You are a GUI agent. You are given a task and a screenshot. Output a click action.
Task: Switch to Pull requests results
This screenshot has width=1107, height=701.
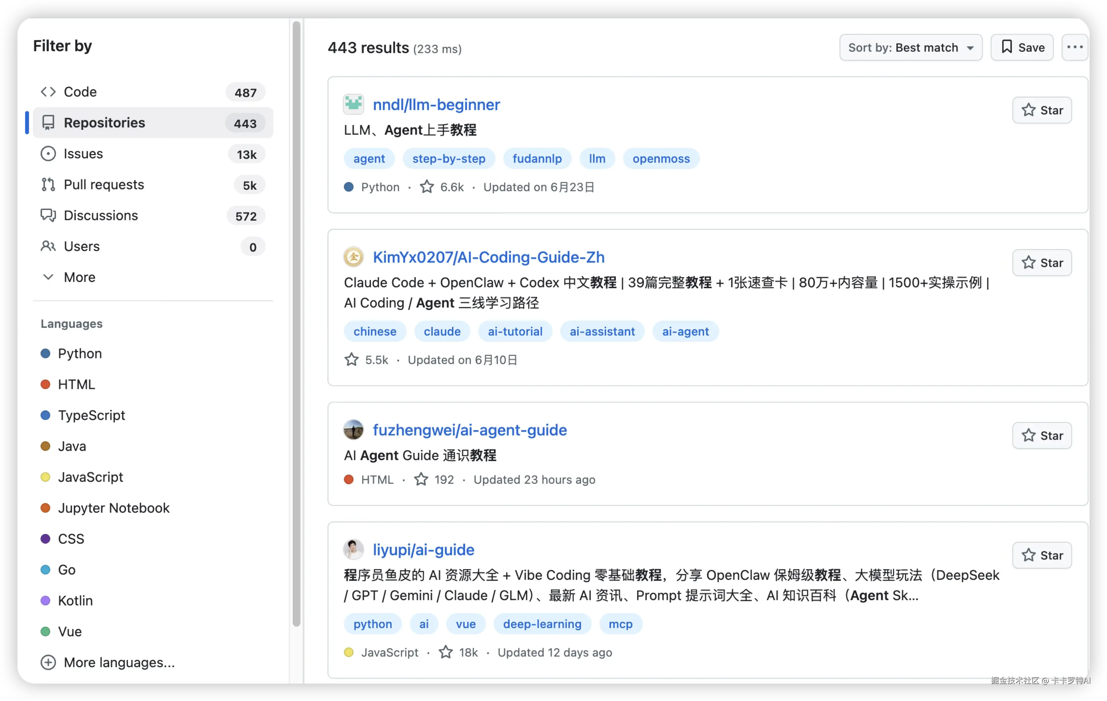coord(153,184)
